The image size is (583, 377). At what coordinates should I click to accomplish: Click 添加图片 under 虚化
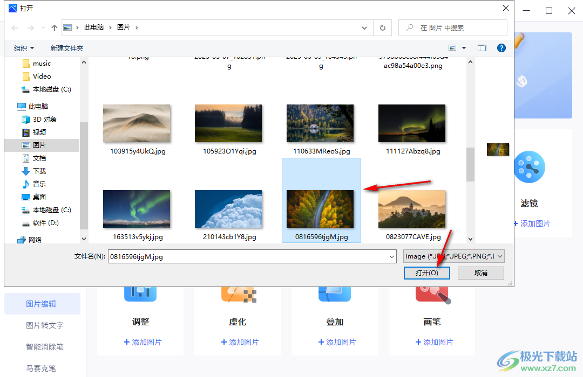[x=240, y=342]
